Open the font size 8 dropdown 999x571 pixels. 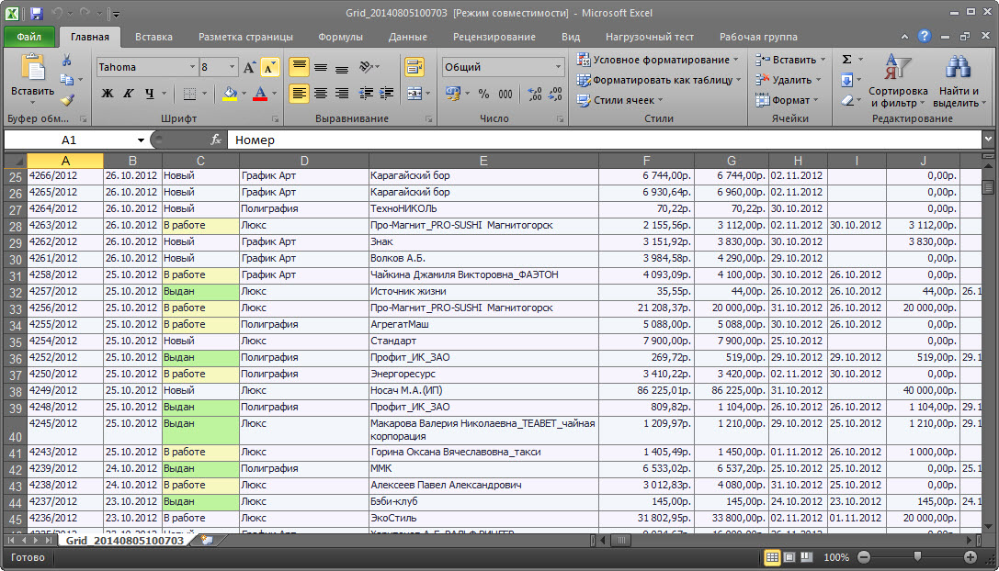coord(232,67)
